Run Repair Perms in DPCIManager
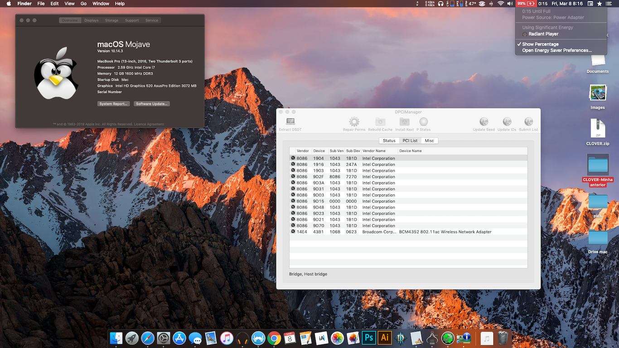619x348 pixels. click(x=354, y=124)
